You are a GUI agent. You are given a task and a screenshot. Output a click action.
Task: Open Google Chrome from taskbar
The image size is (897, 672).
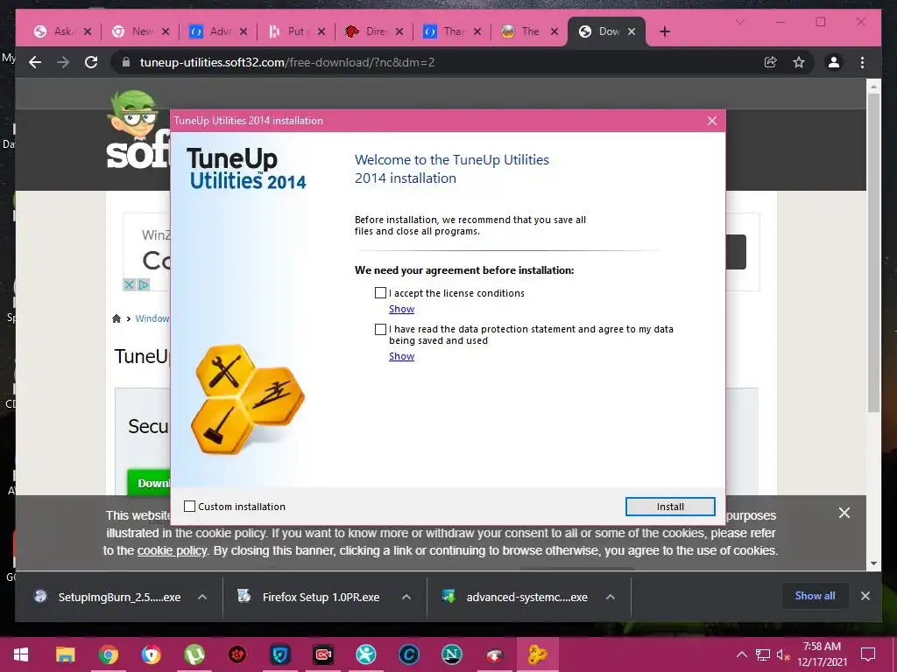click(x=108, y=654)
